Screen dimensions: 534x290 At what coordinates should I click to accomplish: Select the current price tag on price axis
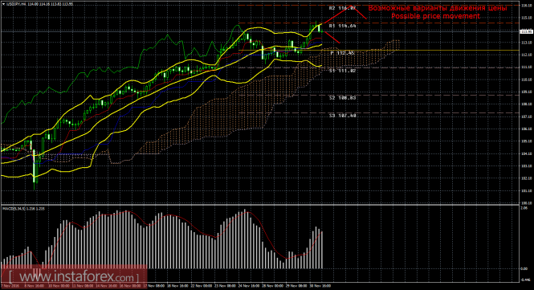click(x=527, y=31)
